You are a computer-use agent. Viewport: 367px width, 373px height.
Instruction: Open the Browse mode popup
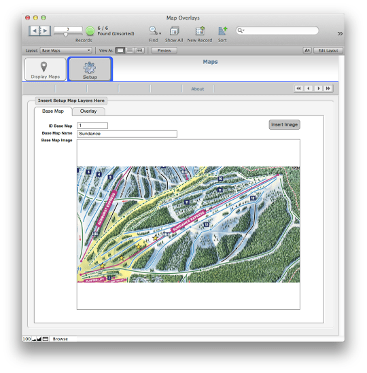pyautogui.click(x=60, y=339)
